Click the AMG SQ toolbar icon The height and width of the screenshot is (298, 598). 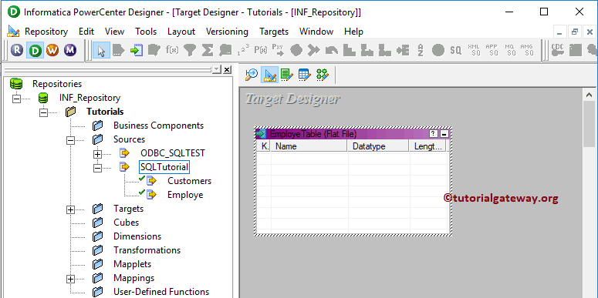[x=527, y=50]
